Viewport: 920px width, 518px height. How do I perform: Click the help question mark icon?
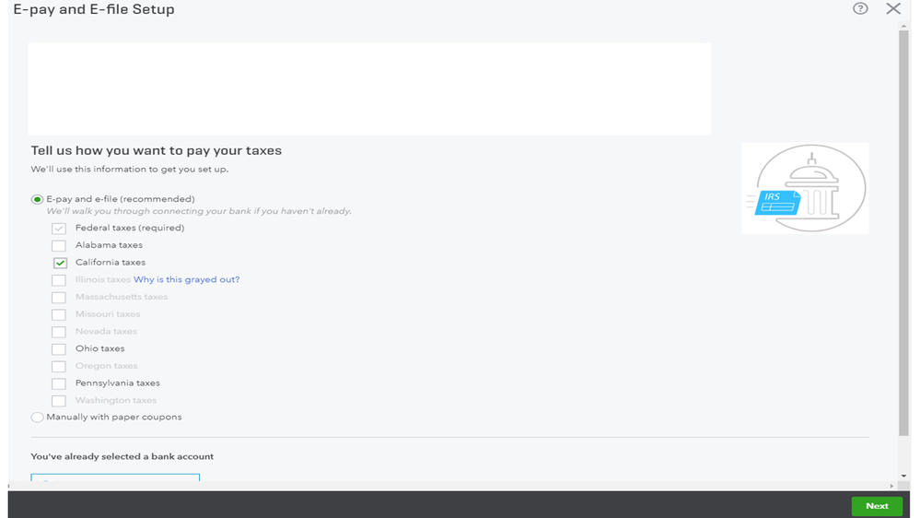[860, 9]
